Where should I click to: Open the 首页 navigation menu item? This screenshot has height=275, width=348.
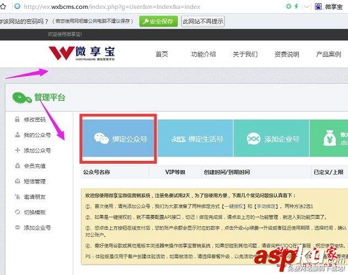pos(162,54)
